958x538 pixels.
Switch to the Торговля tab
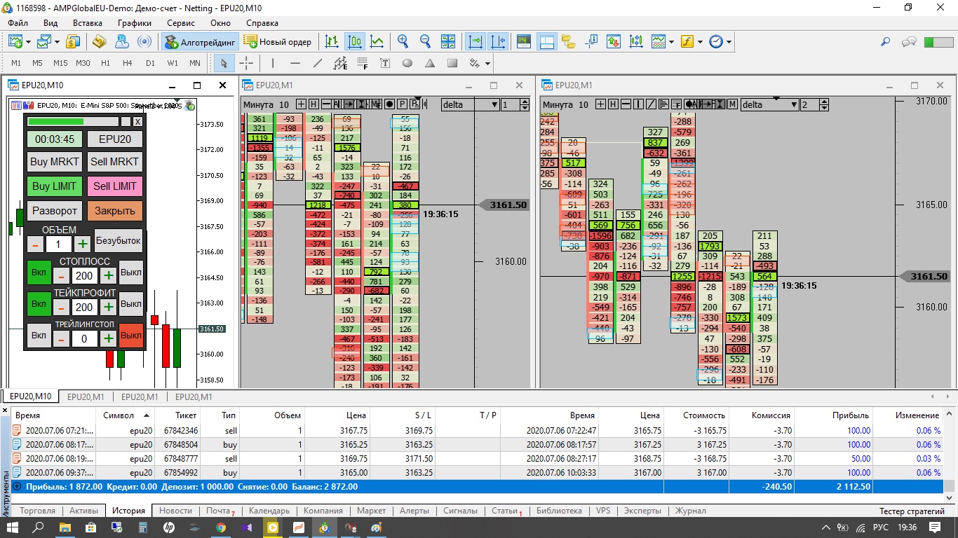[x=38, y=511]
